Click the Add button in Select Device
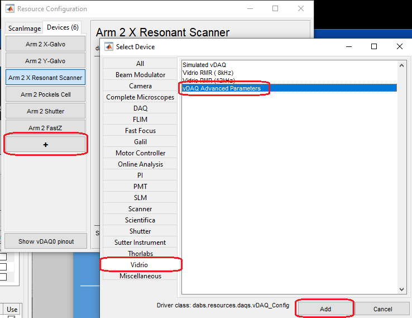The height and width of the screenshot is (318, 412). click(x=325, y=309)
